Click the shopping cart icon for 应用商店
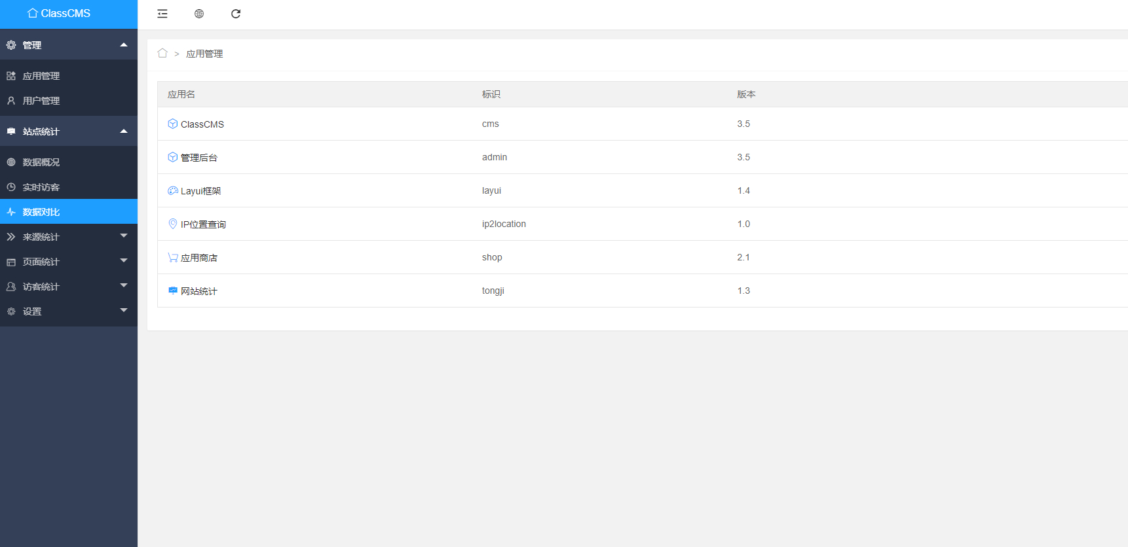 click(x=173, y=257)
